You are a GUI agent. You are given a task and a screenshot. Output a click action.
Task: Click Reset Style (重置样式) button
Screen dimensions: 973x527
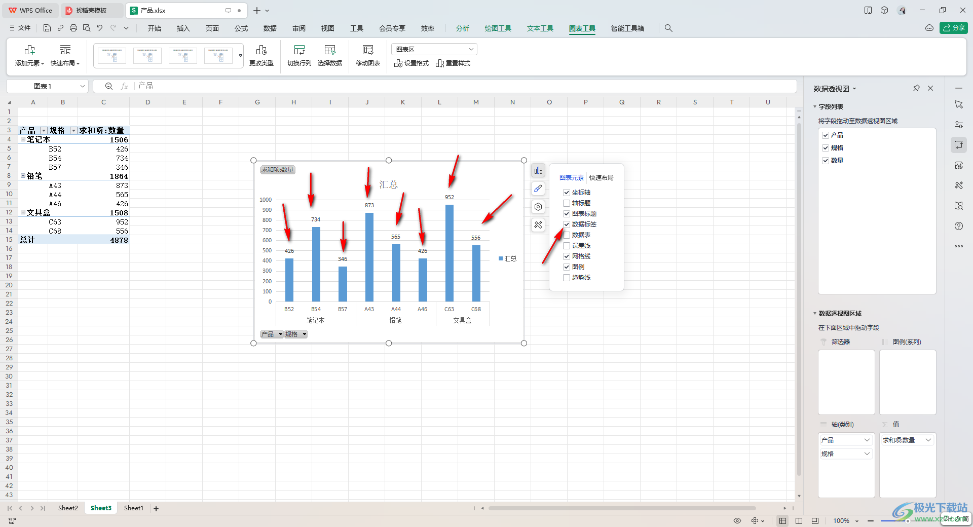pos(453,63)
